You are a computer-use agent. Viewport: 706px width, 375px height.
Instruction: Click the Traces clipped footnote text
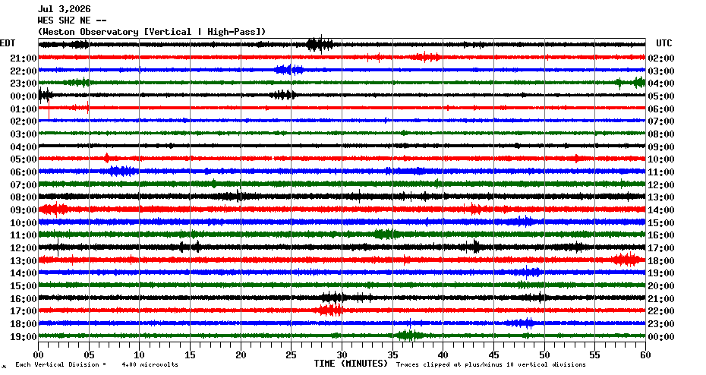click(x=490, y=364)
